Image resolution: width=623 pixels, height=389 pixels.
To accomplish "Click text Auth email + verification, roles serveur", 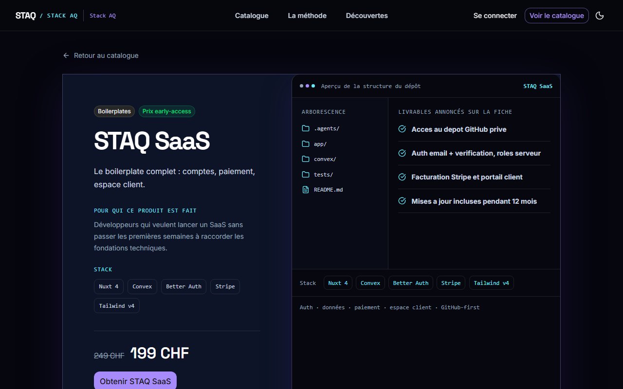I will pos(476,153).
